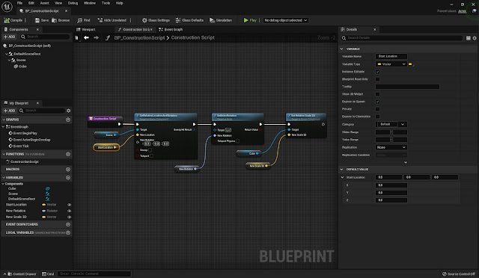Add a new component with ADD button
479x278 pixels.
[x=9, y=37]
